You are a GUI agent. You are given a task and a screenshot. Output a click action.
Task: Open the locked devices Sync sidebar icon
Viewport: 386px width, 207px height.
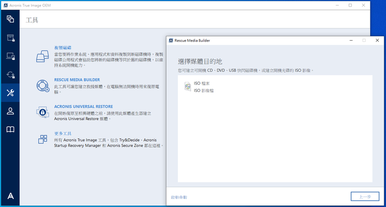10,56
